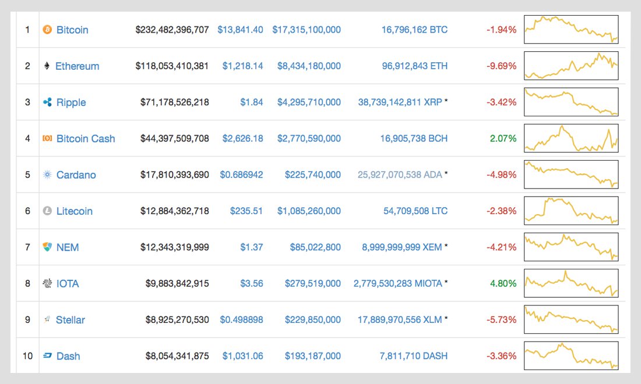The width and height of the screenshot is (641, 384).
Task: Click supply 38,739,142,811 XRP
Action: [x=400, y=102]
